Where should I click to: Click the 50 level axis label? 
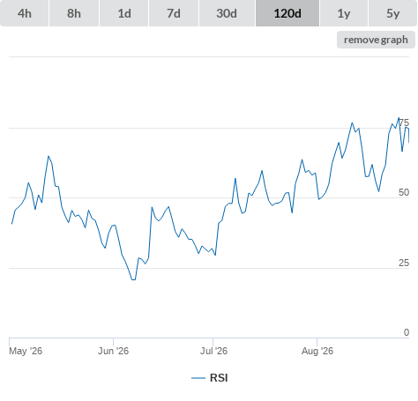pyautogui.click(x=404, y=192)
